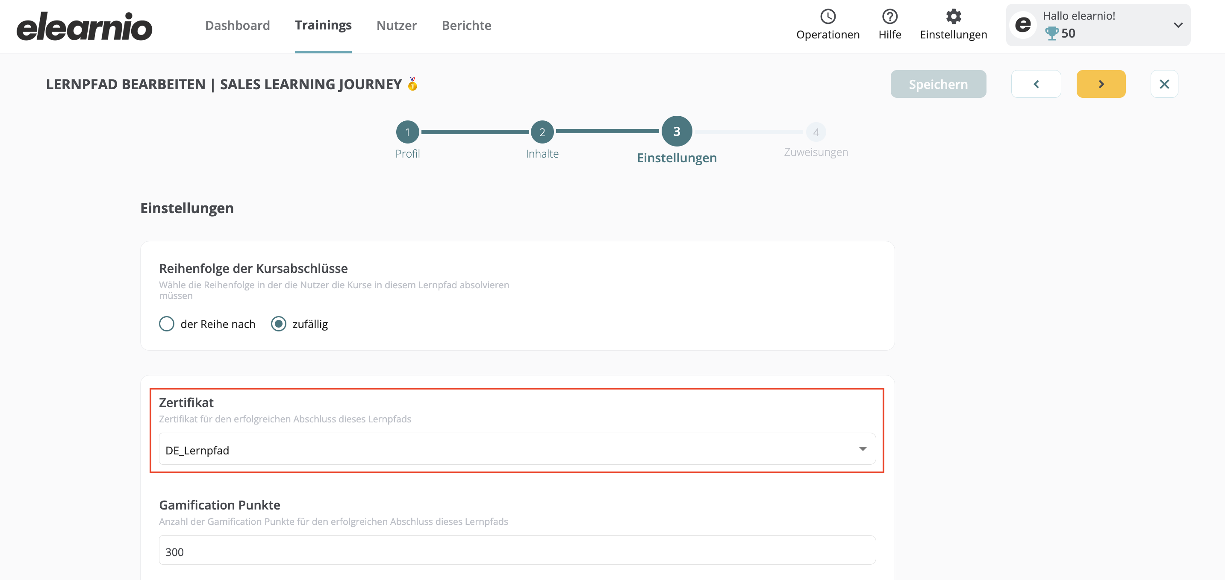This screenshot has height=580, width=1225.
Task: Go to previous step with left arrow
Action: (1036, 84)
